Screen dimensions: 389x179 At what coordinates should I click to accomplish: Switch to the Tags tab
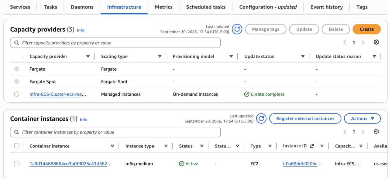362,7
